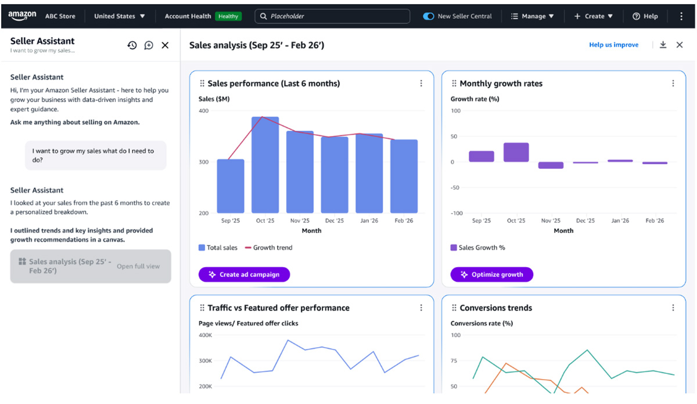
Task: Click the canvas grid icon in Sales analysis chip
Action: pos(22,262)
